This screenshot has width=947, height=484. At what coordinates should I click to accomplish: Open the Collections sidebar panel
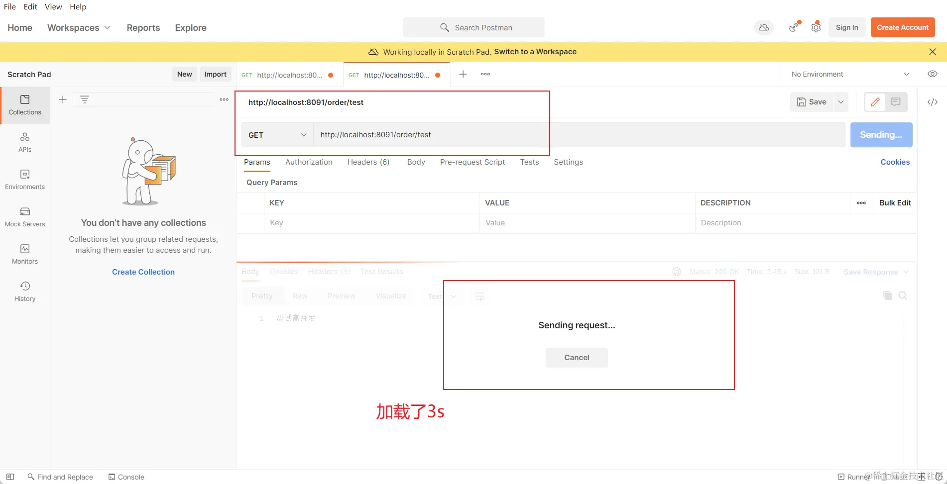click(x=25, y=105)
